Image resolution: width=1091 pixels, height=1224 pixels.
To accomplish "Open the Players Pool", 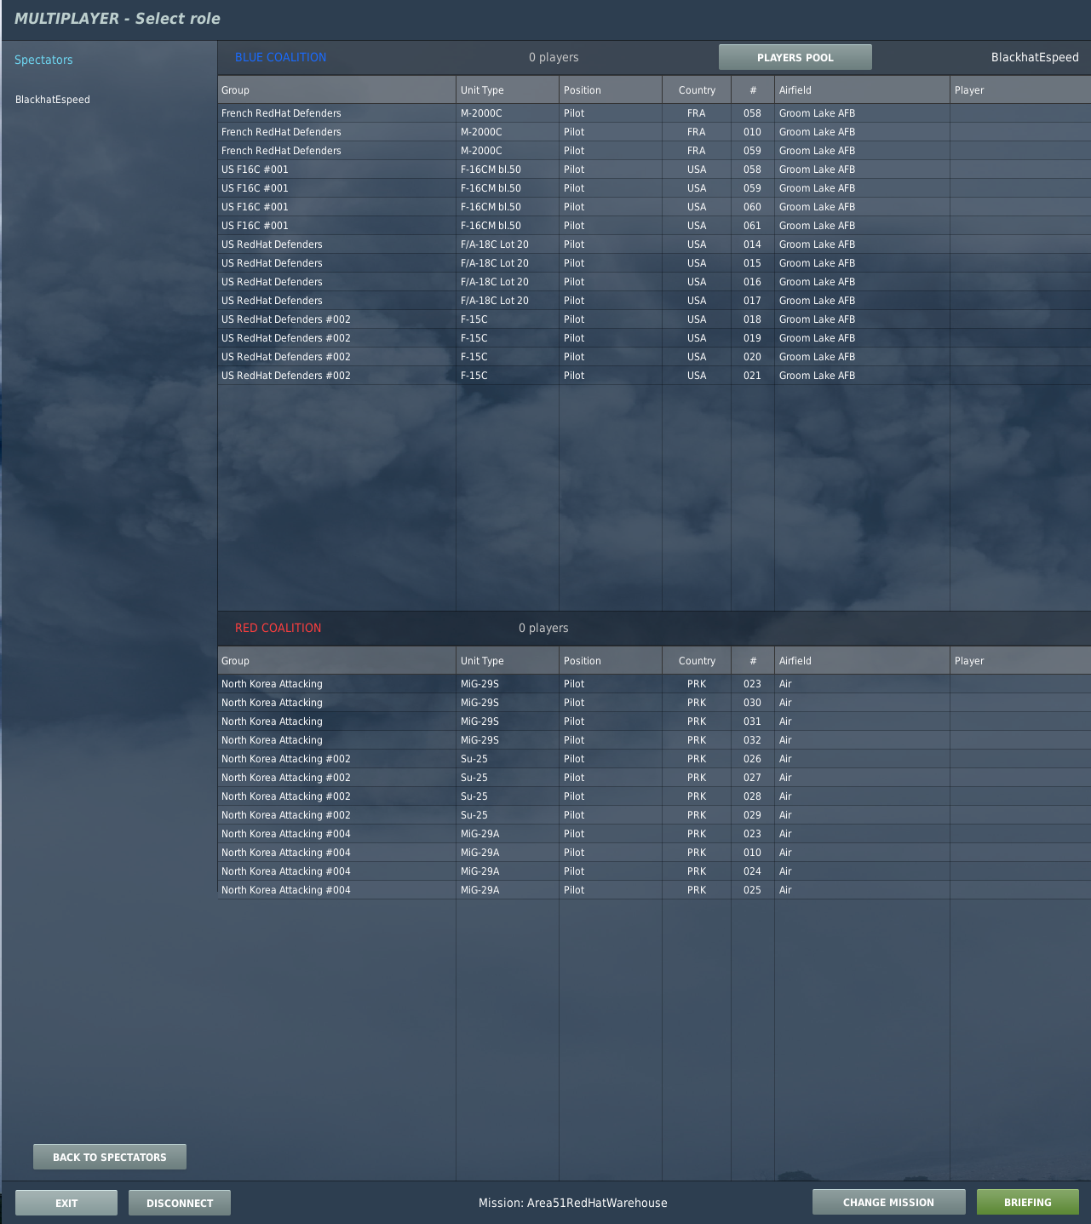I will [795, 57].
